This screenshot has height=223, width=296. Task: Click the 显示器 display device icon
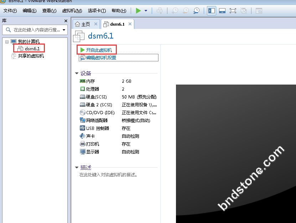tap(83, 152)
